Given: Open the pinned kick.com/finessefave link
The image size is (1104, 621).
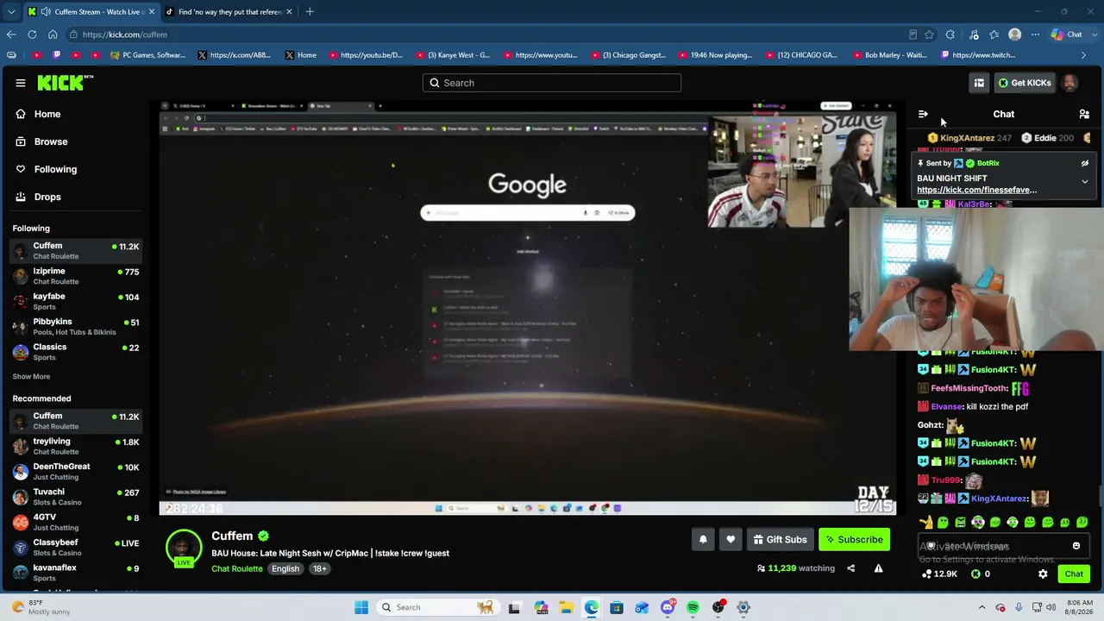Looking at the screenshot, I should [x=976, y=190].
